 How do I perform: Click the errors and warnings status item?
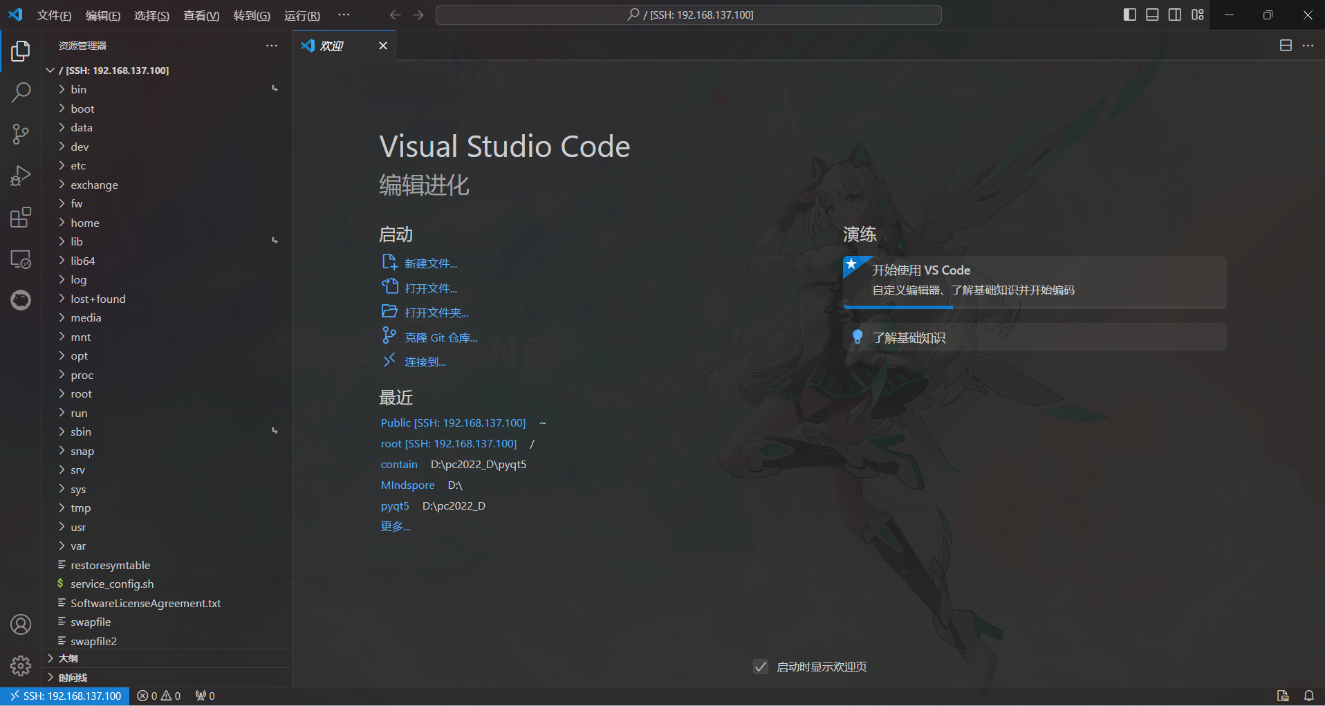click(159, 696)
